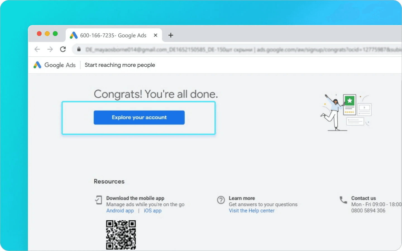Click the 'Download the mobile app' title

coord(135,198)
